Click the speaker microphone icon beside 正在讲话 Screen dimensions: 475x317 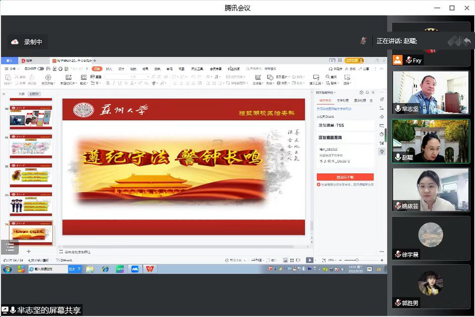pos(363,40)
